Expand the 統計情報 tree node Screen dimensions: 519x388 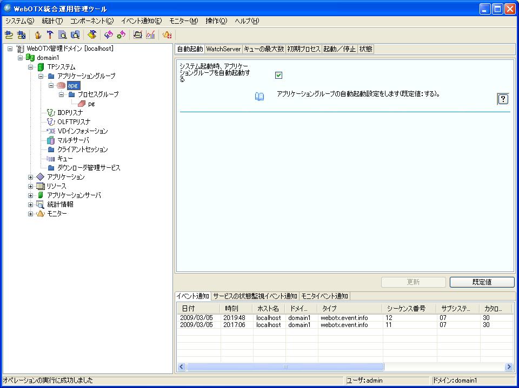pyautogui.click(x=31, y=205)
